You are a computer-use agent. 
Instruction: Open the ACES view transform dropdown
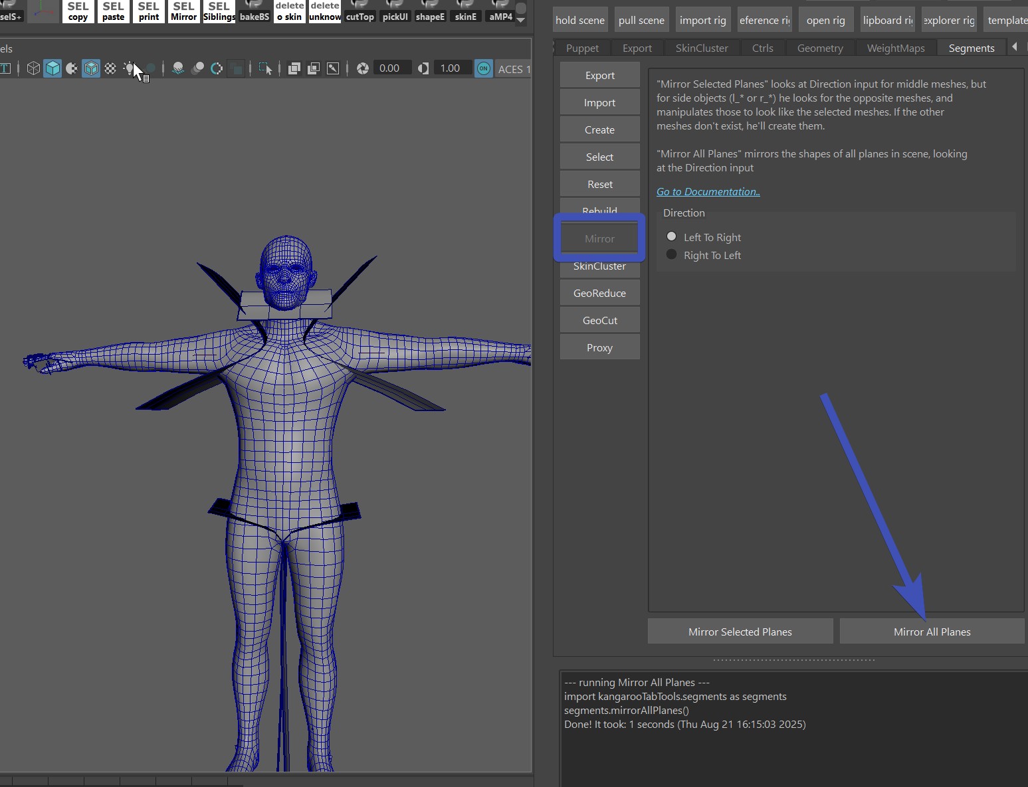[514, 69]
